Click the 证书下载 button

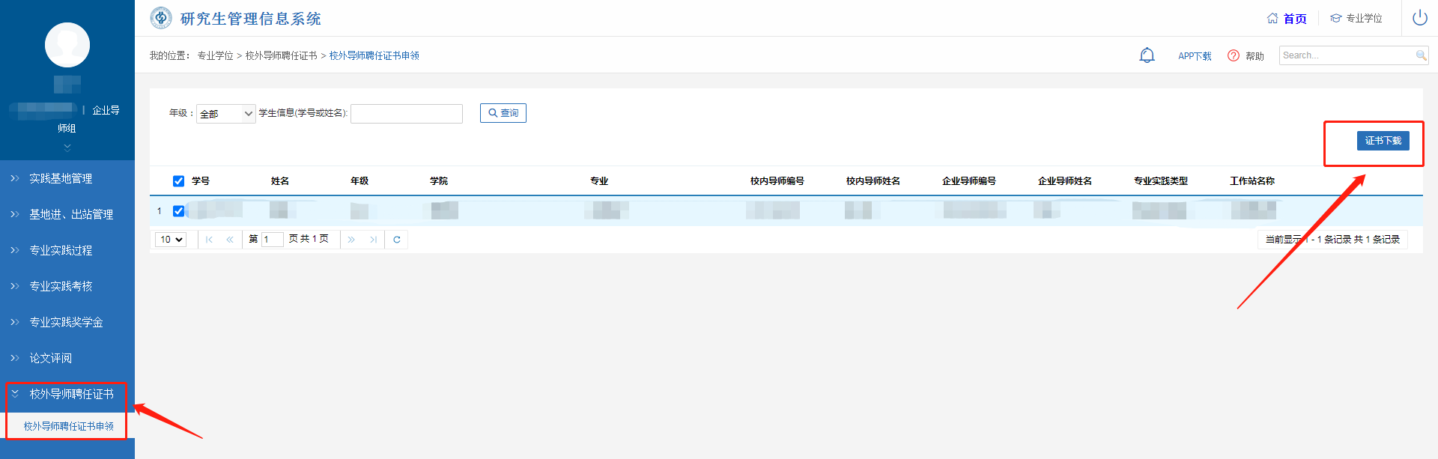tap(1383, 141)
